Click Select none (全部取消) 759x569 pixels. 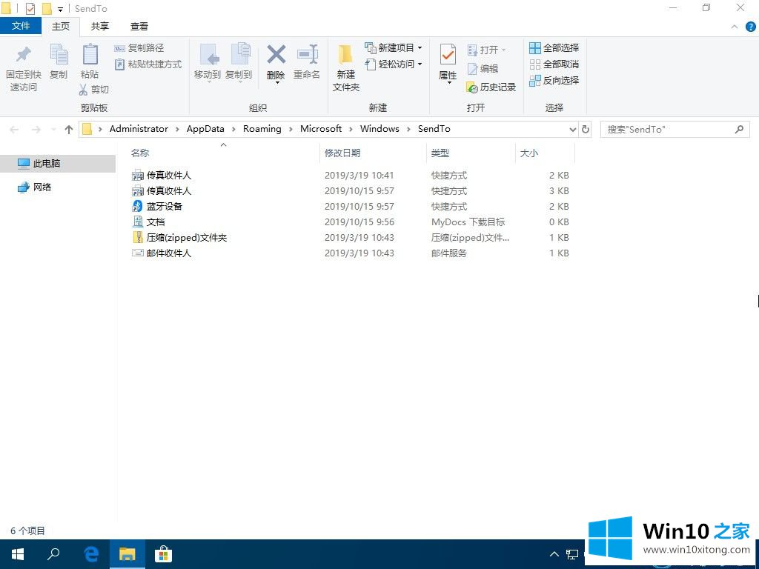[554, 64]
